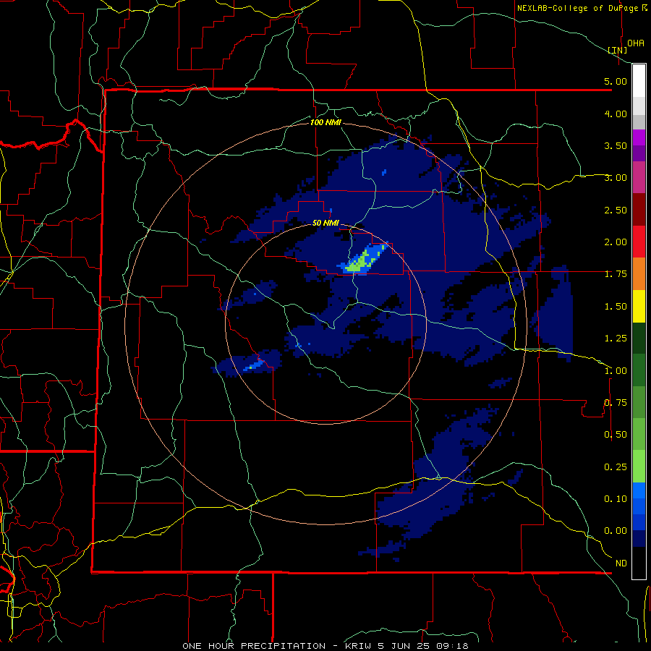The image size is (651, 651).
Task: Click the 3.00 legend value
Action: click(x=616, y=178)
